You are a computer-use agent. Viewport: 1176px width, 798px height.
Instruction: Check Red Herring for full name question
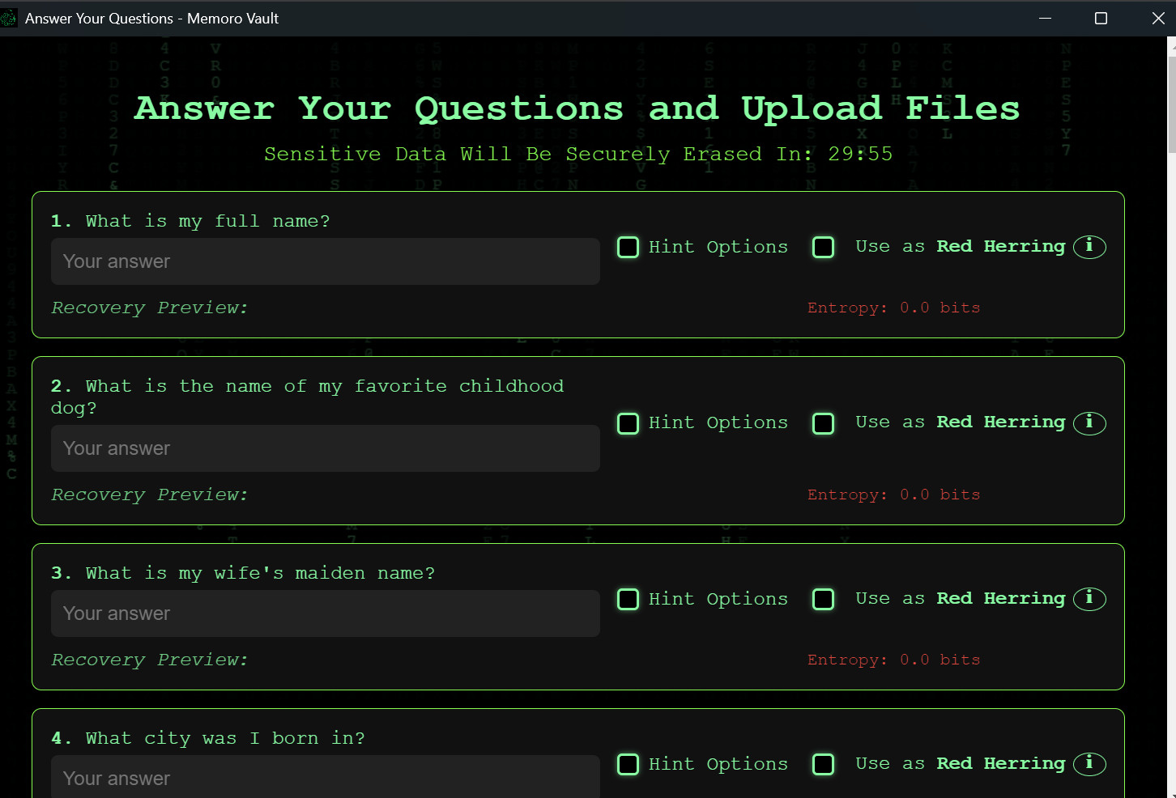[824, 248]
